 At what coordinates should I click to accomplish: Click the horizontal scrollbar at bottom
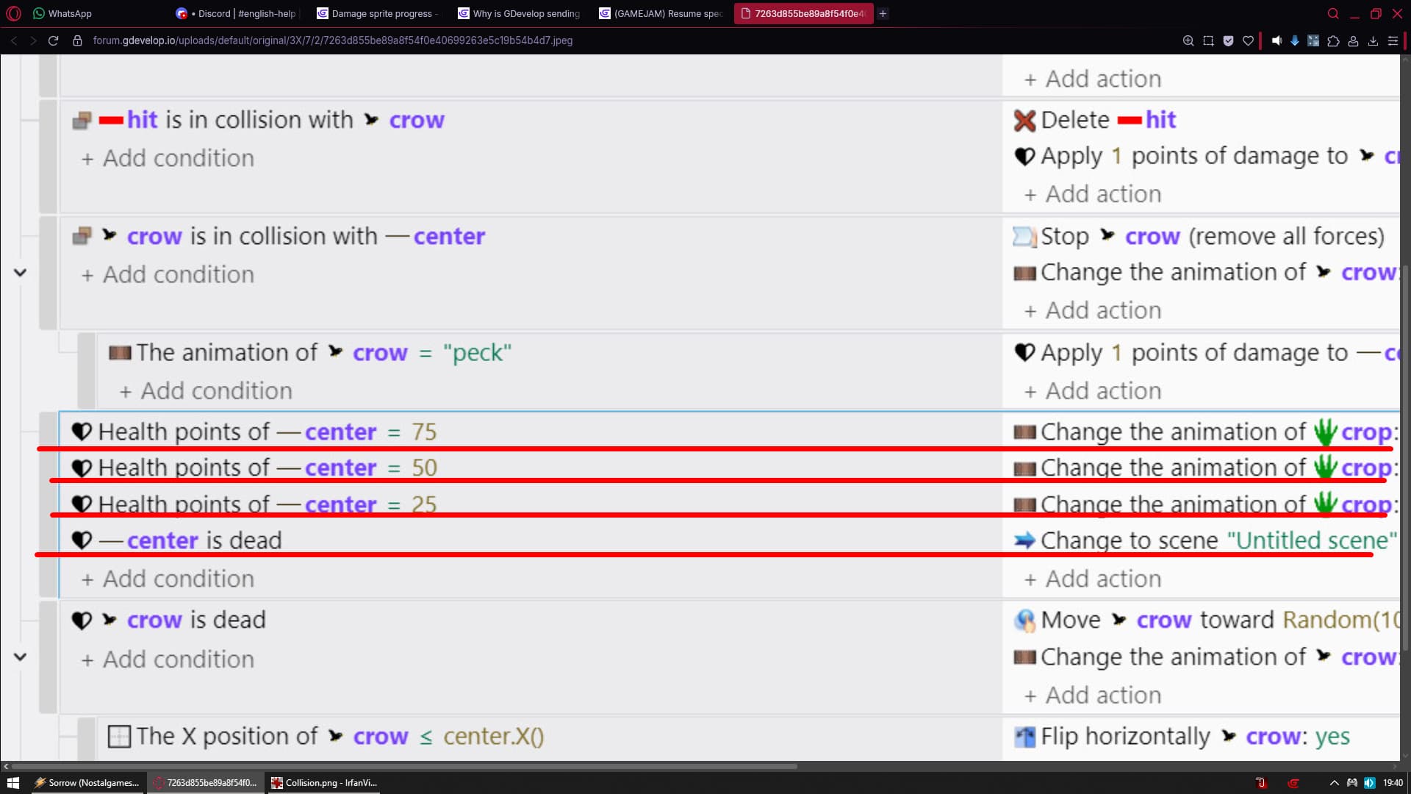401,766
